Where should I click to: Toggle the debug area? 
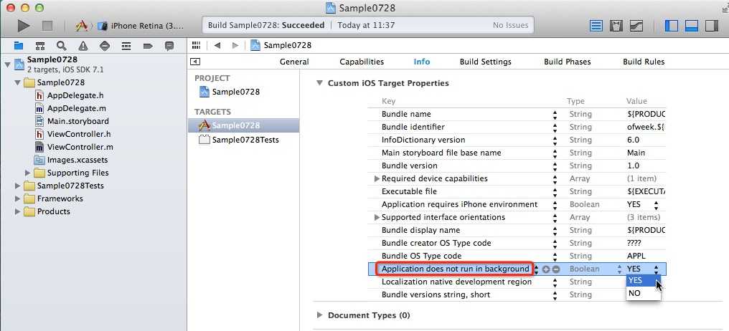[692, 26]
